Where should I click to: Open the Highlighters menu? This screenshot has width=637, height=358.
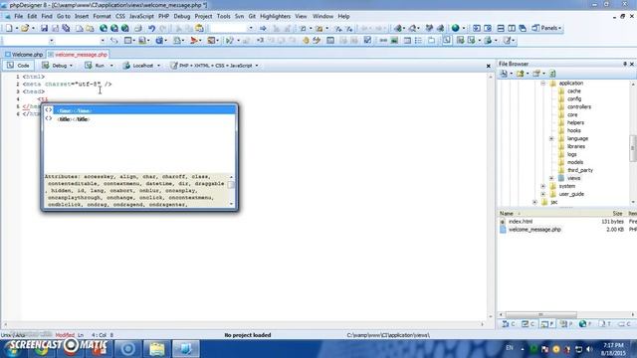(275, 16)
